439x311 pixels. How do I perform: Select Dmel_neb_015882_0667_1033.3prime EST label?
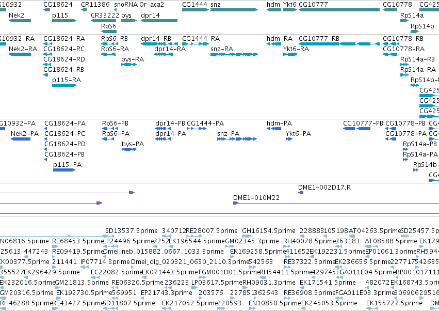164,251
